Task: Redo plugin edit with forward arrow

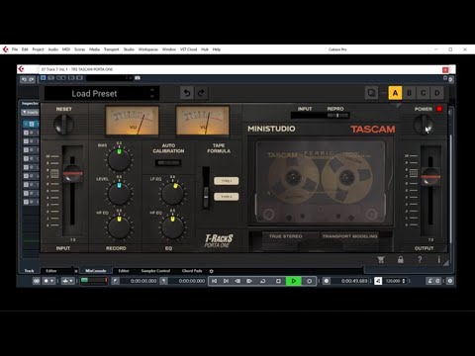Action: (201, 93)
